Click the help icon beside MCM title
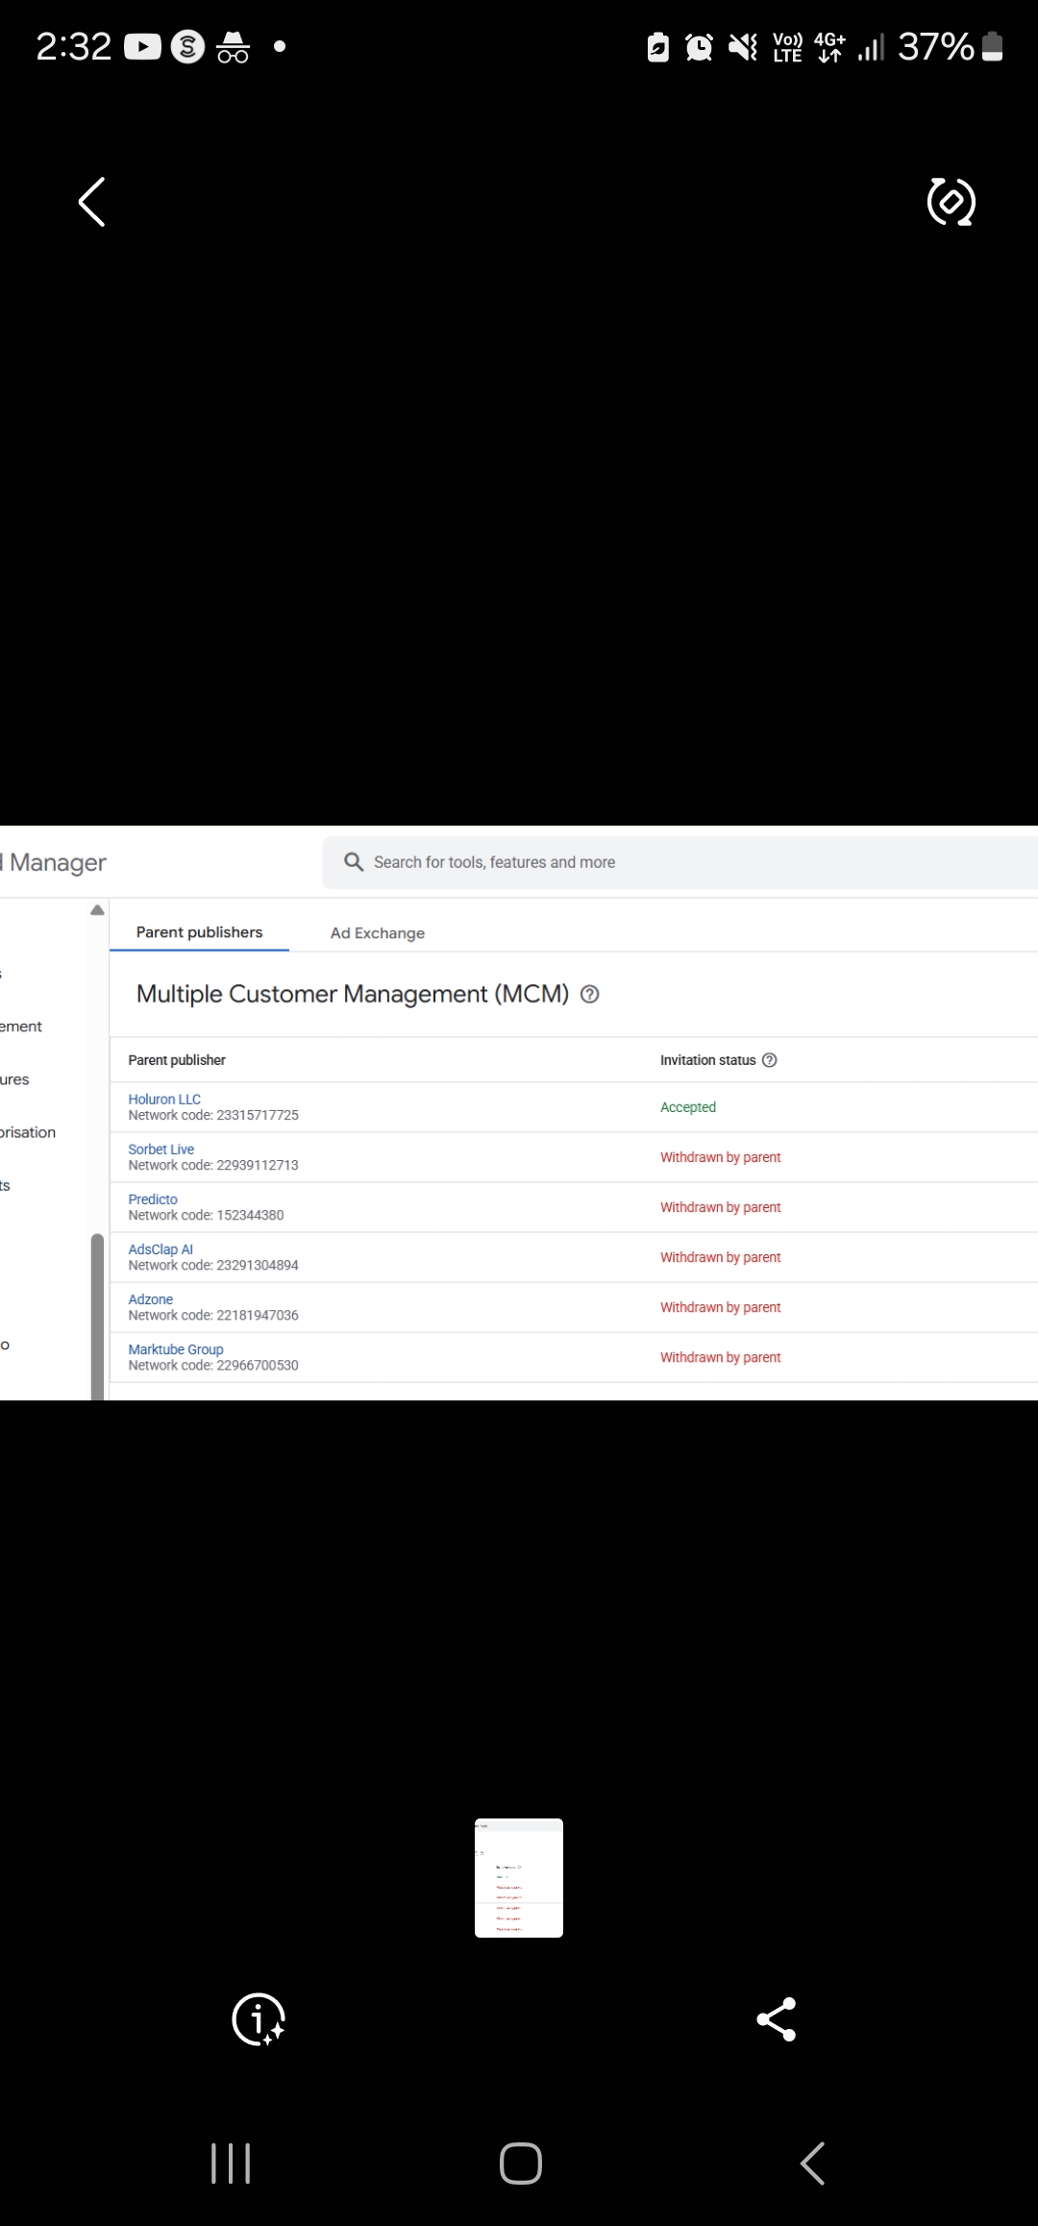The width and height of the screenshot is (1038, 2226). tap(590, 995)
